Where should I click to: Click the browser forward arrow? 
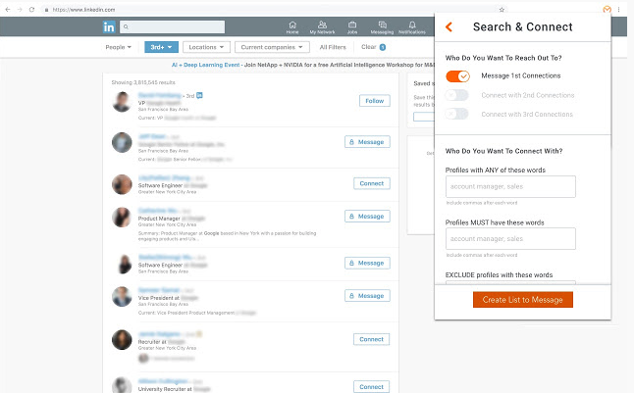click(20, 9)
